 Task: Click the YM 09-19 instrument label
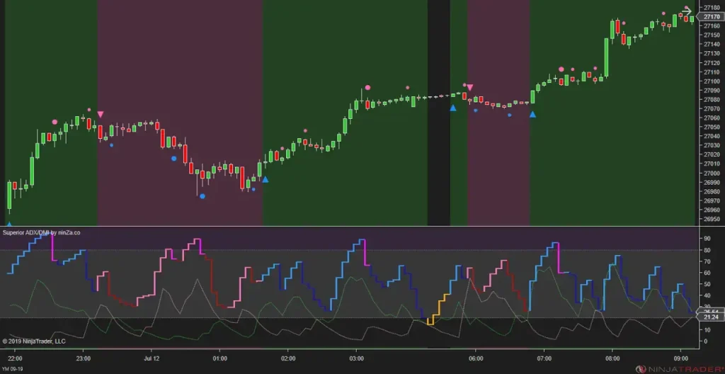point(12,368)
